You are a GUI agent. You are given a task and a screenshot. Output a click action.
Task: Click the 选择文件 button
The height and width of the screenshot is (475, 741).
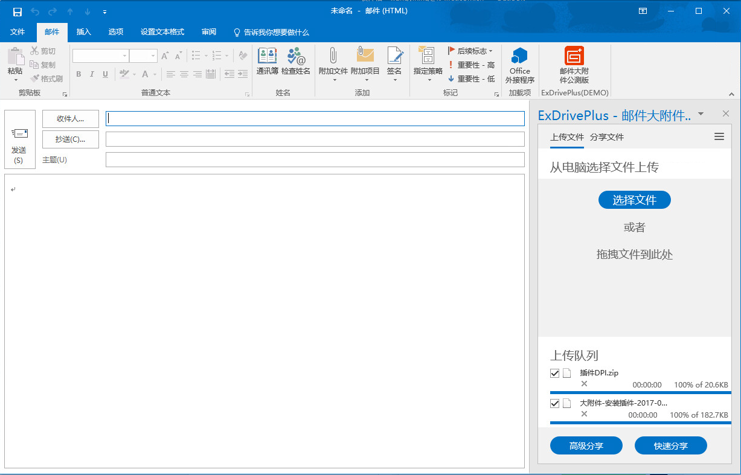pyautogui.click(x=634, y=200)
